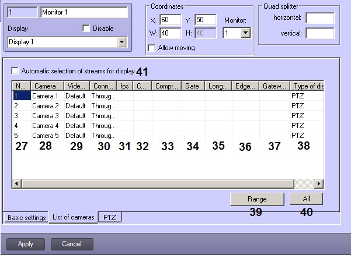Click the table's right scroll arrow
Screen dimensions: 351x255
(319, 184)
